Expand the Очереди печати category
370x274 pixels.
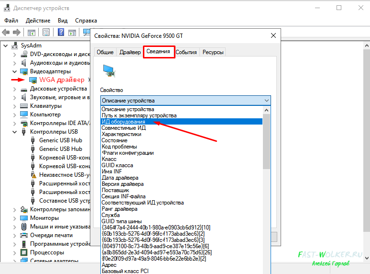click(x=15, y=236)
